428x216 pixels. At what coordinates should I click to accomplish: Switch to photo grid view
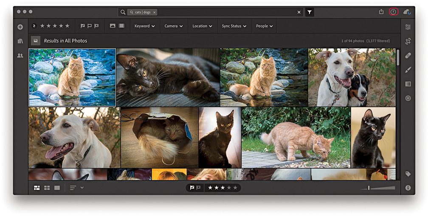point(37,188)
